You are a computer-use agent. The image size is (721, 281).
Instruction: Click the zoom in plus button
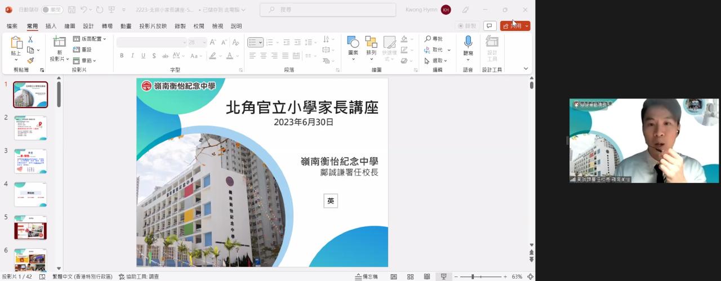505,276
